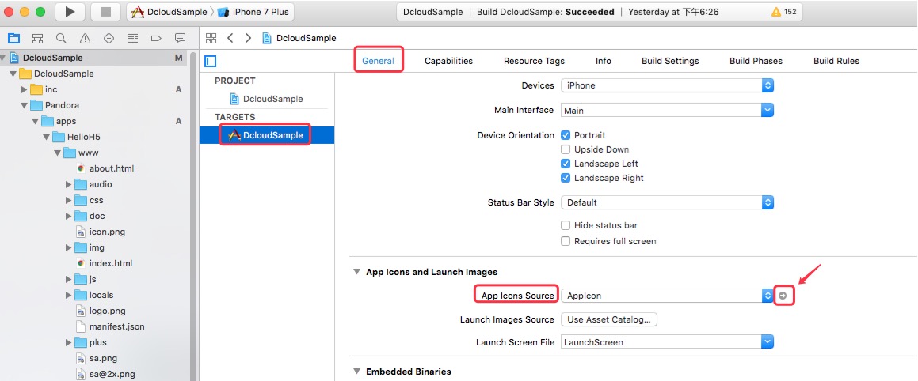Screen dimensions: 918x381
Task: Select the iPhone 7 Plus destination
Action: 253,12
